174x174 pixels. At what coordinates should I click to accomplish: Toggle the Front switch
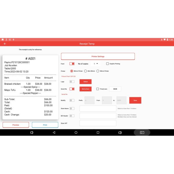[x=72, y=64]
